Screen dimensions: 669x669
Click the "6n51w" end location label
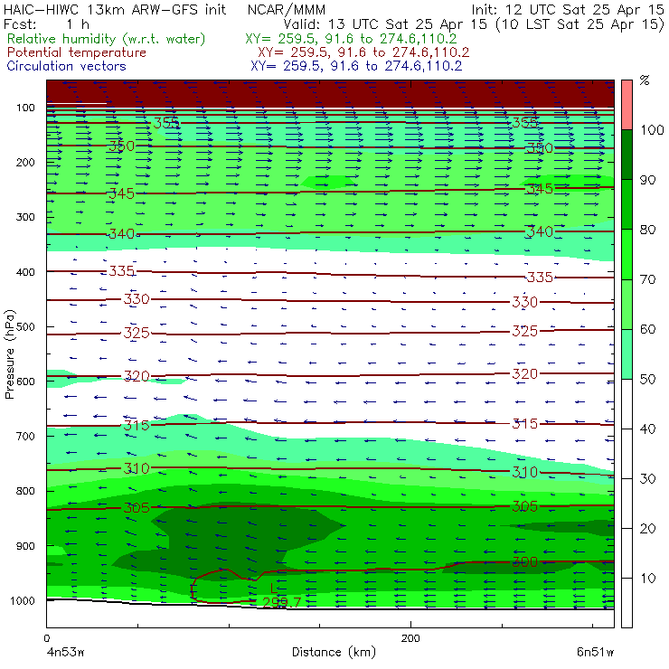pos(595,652)
